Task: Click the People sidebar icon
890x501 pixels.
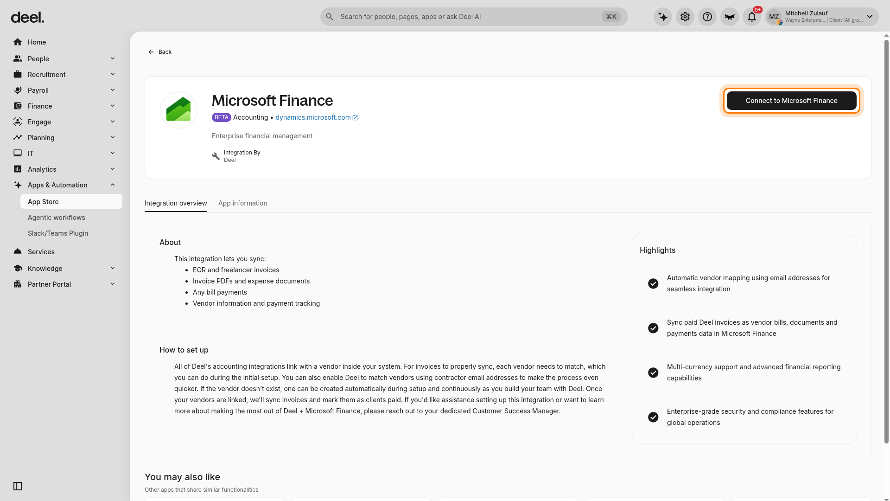Action: tap(18, 59)
